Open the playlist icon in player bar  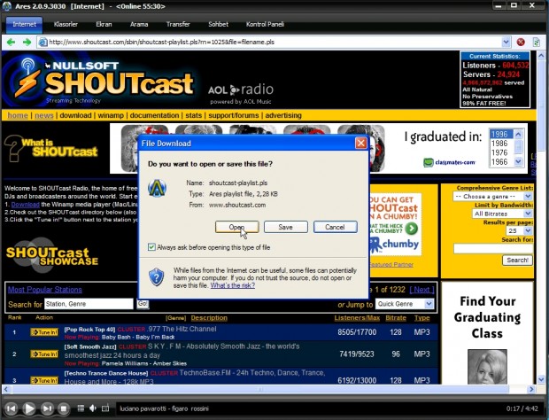tap(81, 408)
